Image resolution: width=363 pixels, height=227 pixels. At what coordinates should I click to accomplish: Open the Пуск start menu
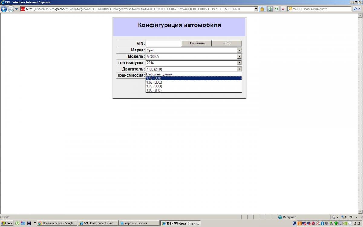click(x=7, y=223)
